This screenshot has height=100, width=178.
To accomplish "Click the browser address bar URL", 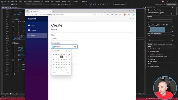I will [x=53, y=14].
